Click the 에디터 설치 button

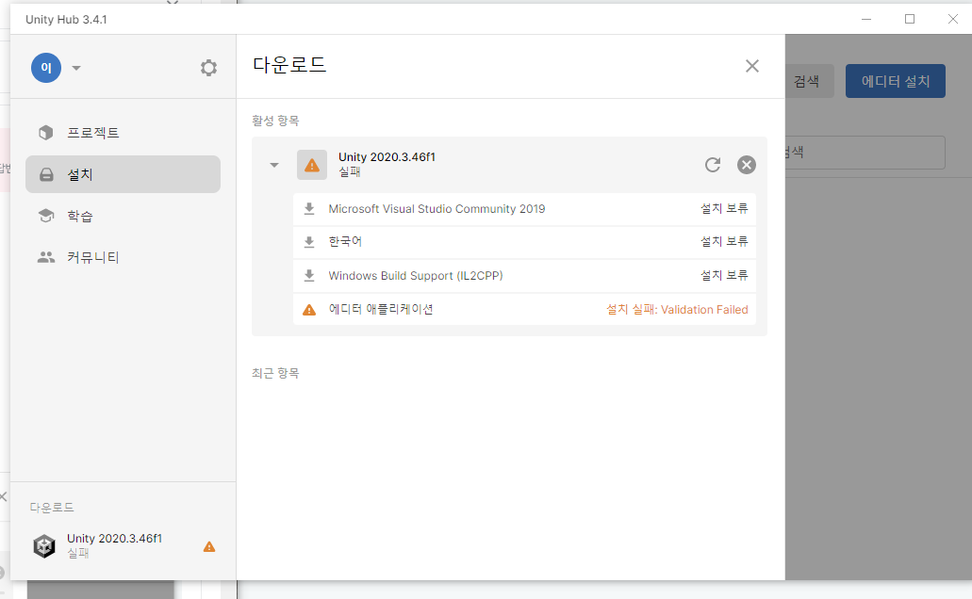(x=895, y=81)
